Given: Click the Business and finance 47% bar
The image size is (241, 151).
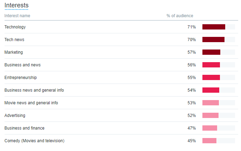Looking at the screenshot, I should (210, 128).
